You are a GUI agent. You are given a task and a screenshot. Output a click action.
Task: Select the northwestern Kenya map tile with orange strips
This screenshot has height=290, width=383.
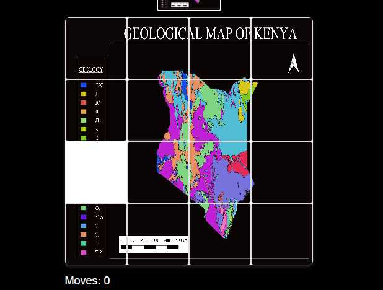[158, 110]
